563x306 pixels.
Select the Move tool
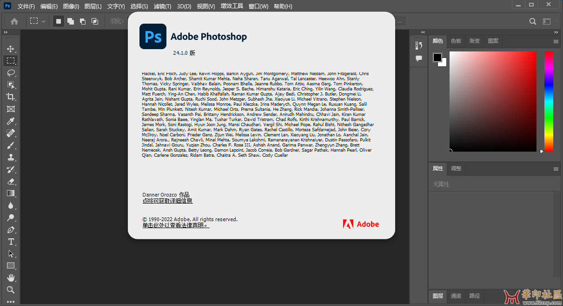(x=10, y=49)
